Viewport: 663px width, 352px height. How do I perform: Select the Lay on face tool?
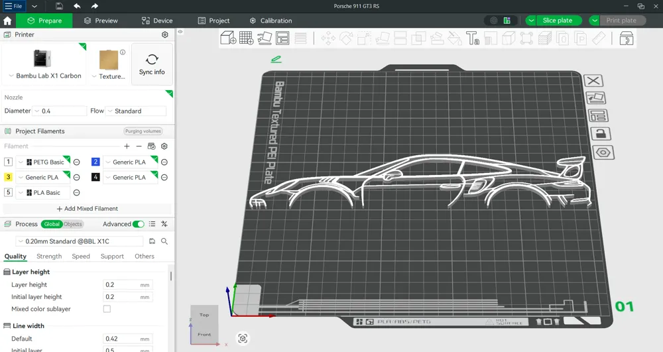pos(383,38)
